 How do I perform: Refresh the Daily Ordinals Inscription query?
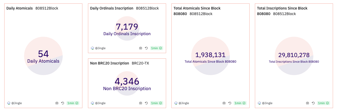146,48
